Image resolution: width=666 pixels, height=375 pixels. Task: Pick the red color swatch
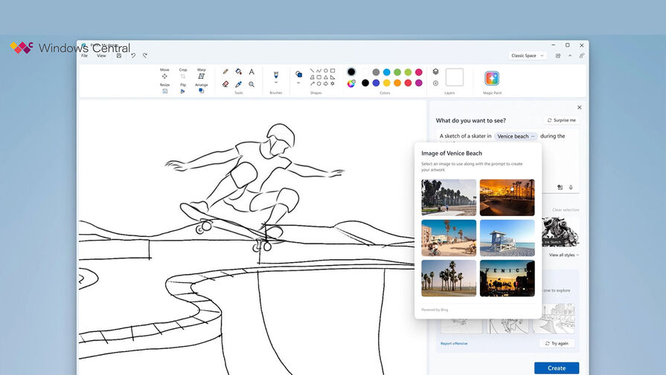point(408,83)
